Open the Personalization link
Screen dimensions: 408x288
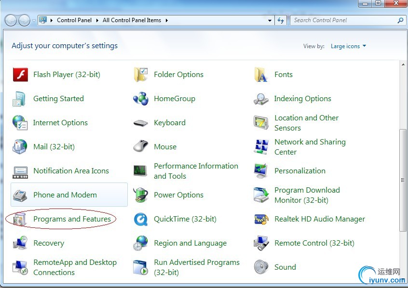[300, 171]
